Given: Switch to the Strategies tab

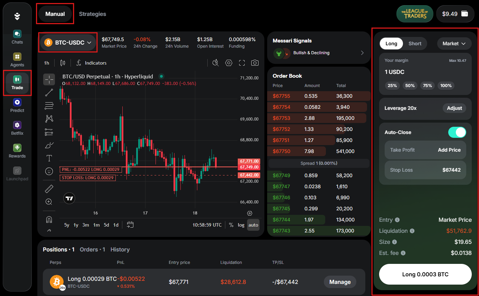Looking at the screenshot, I should [92, 14].
